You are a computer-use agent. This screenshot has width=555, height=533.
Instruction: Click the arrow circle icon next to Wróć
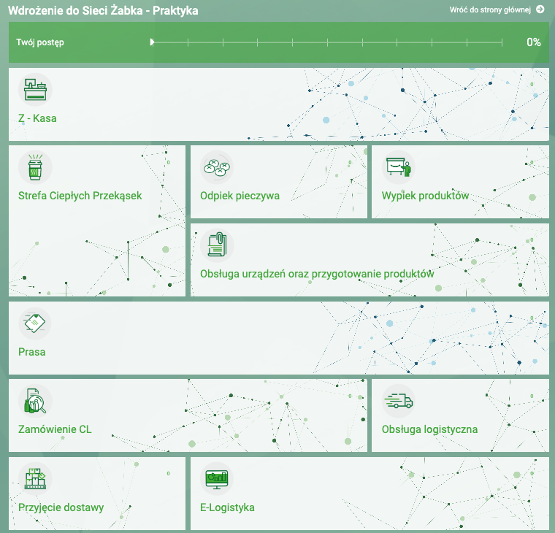coord(540,9)
